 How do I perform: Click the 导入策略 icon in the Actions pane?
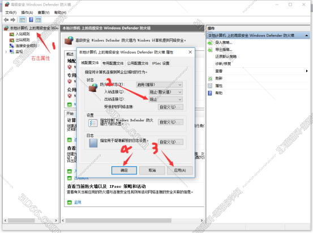point(210,42)
